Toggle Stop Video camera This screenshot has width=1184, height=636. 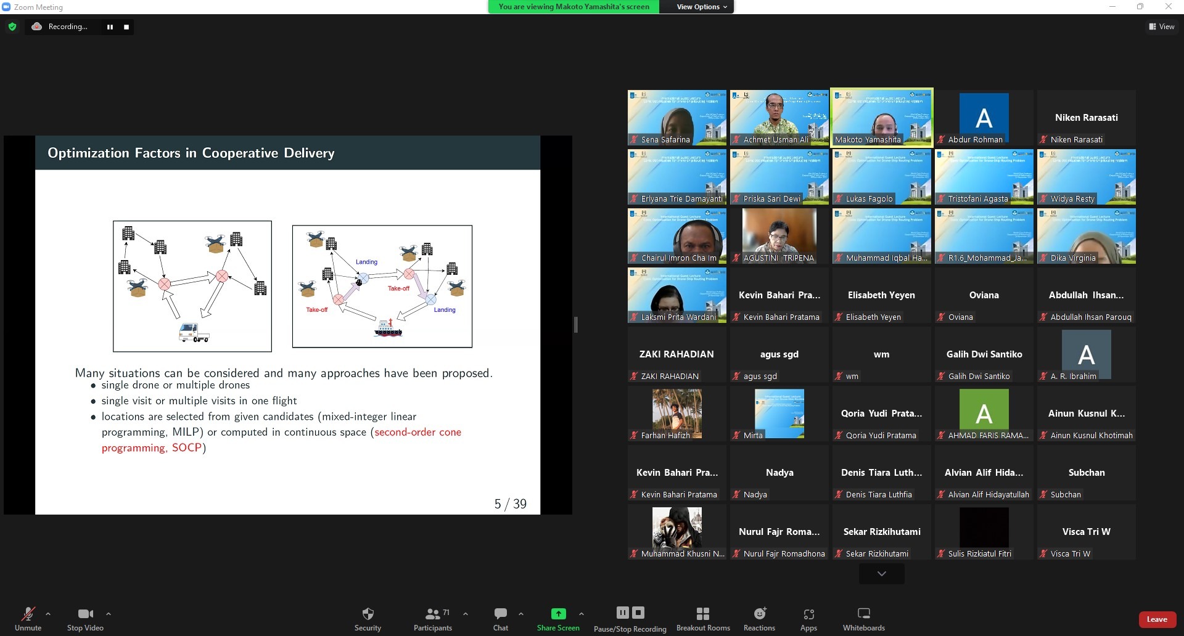point(85,614)
